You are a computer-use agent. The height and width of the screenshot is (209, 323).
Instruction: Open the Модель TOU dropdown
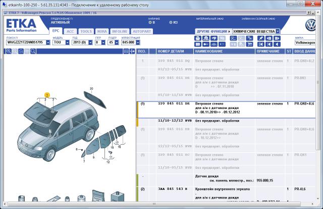(67, 43)
